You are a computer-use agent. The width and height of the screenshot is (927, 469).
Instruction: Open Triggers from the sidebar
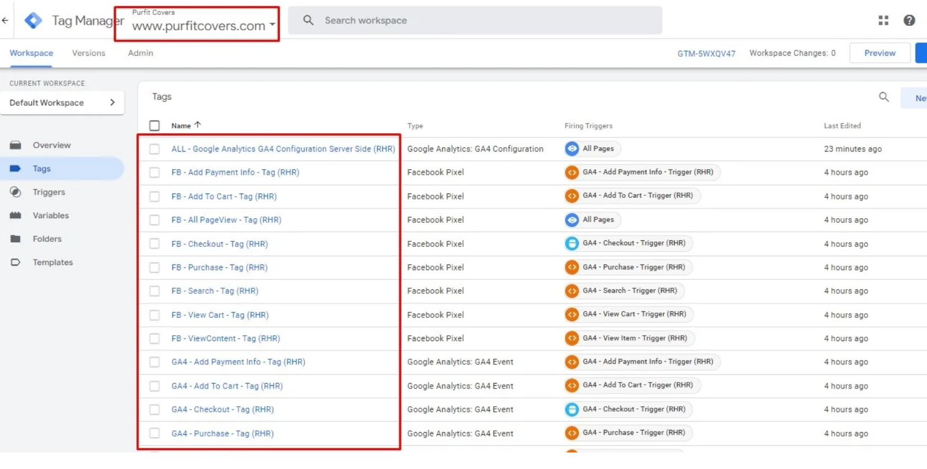(48, 192)
